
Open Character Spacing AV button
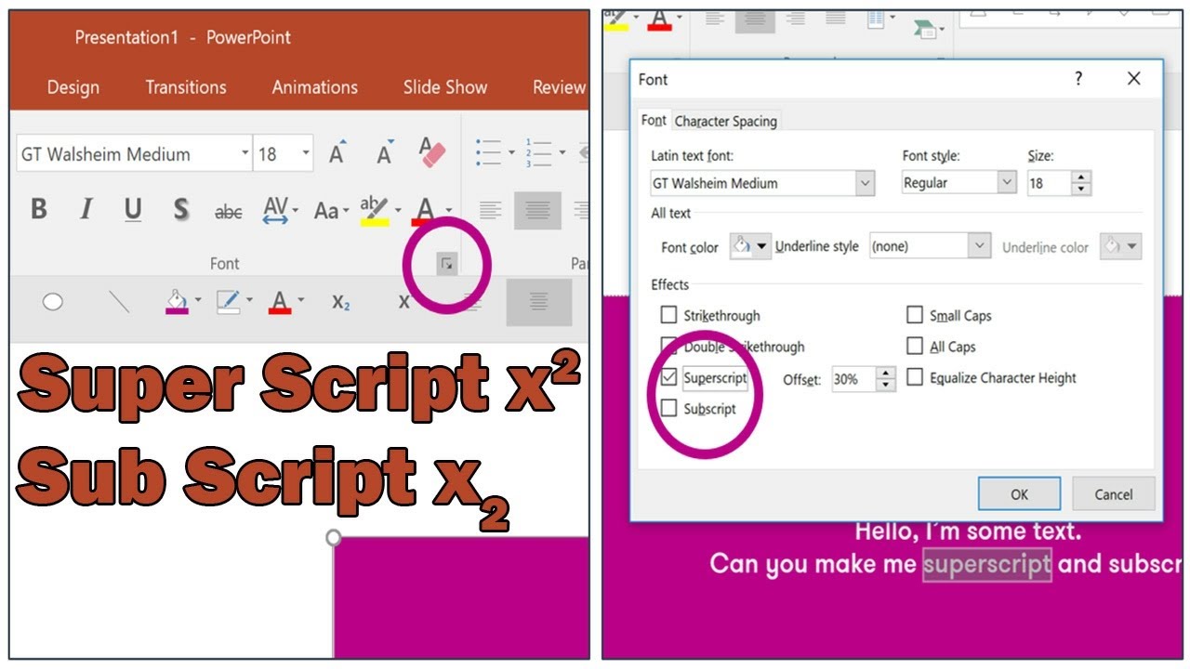[281, 210]
